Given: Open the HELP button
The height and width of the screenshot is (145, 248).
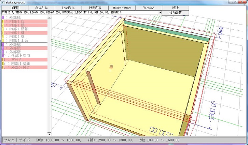Looking at the screenshot, I should pyautogui.click(x=175, y=8).
